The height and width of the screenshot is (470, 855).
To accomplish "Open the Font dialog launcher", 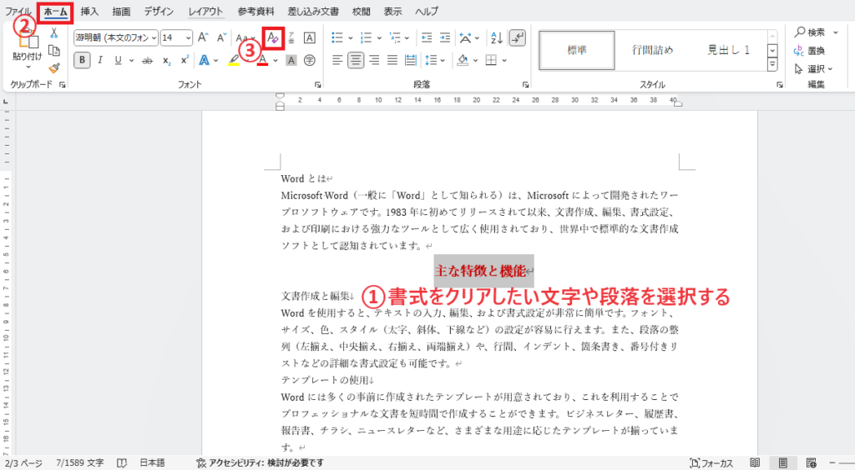I will pos(318,85).
